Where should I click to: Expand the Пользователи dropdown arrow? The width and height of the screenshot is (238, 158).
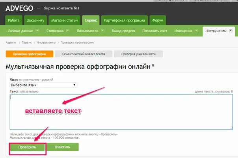[102, 31]
